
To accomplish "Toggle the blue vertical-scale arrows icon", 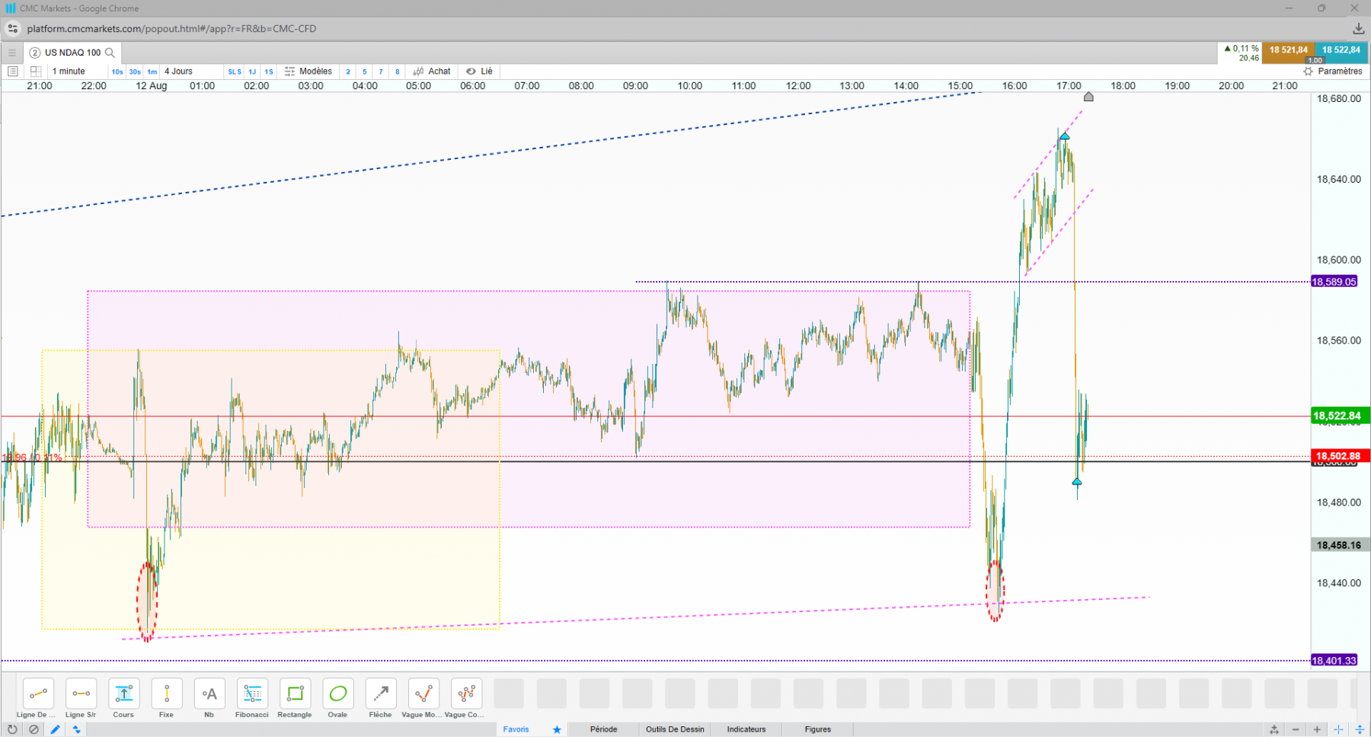I will click(1360, 729).
